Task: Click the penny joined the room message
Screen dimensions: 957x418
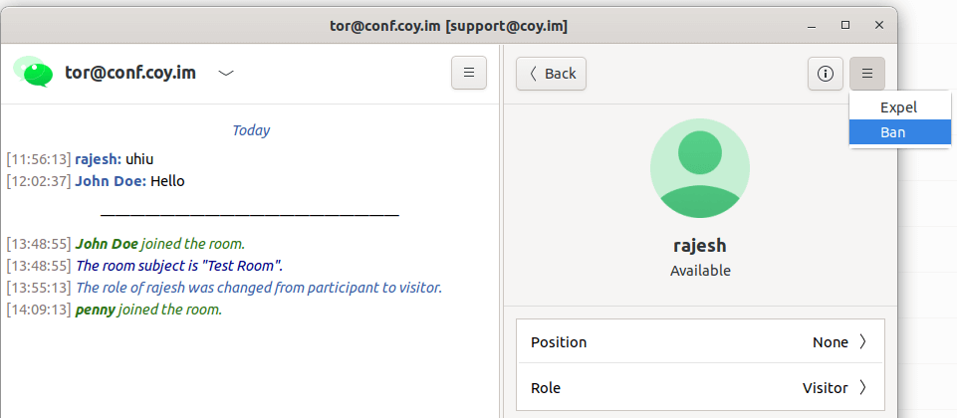Action: (x=147, y=310)
